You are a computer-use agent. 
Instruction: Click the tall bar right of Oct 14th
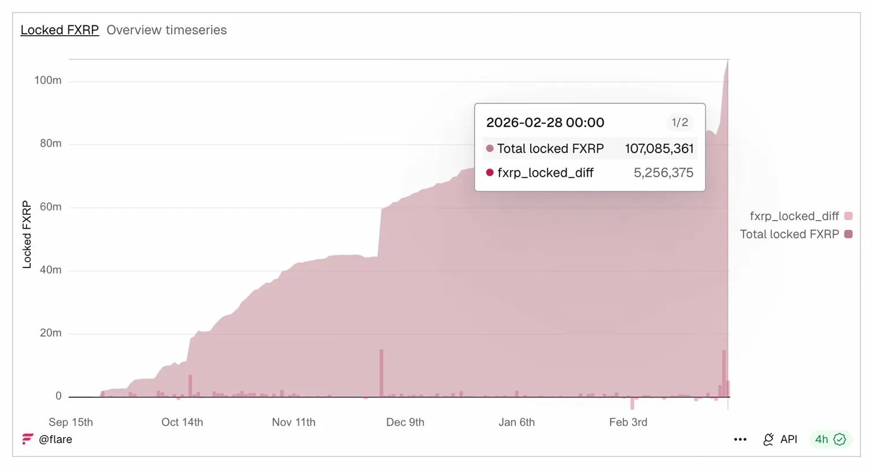click(190, 385)
